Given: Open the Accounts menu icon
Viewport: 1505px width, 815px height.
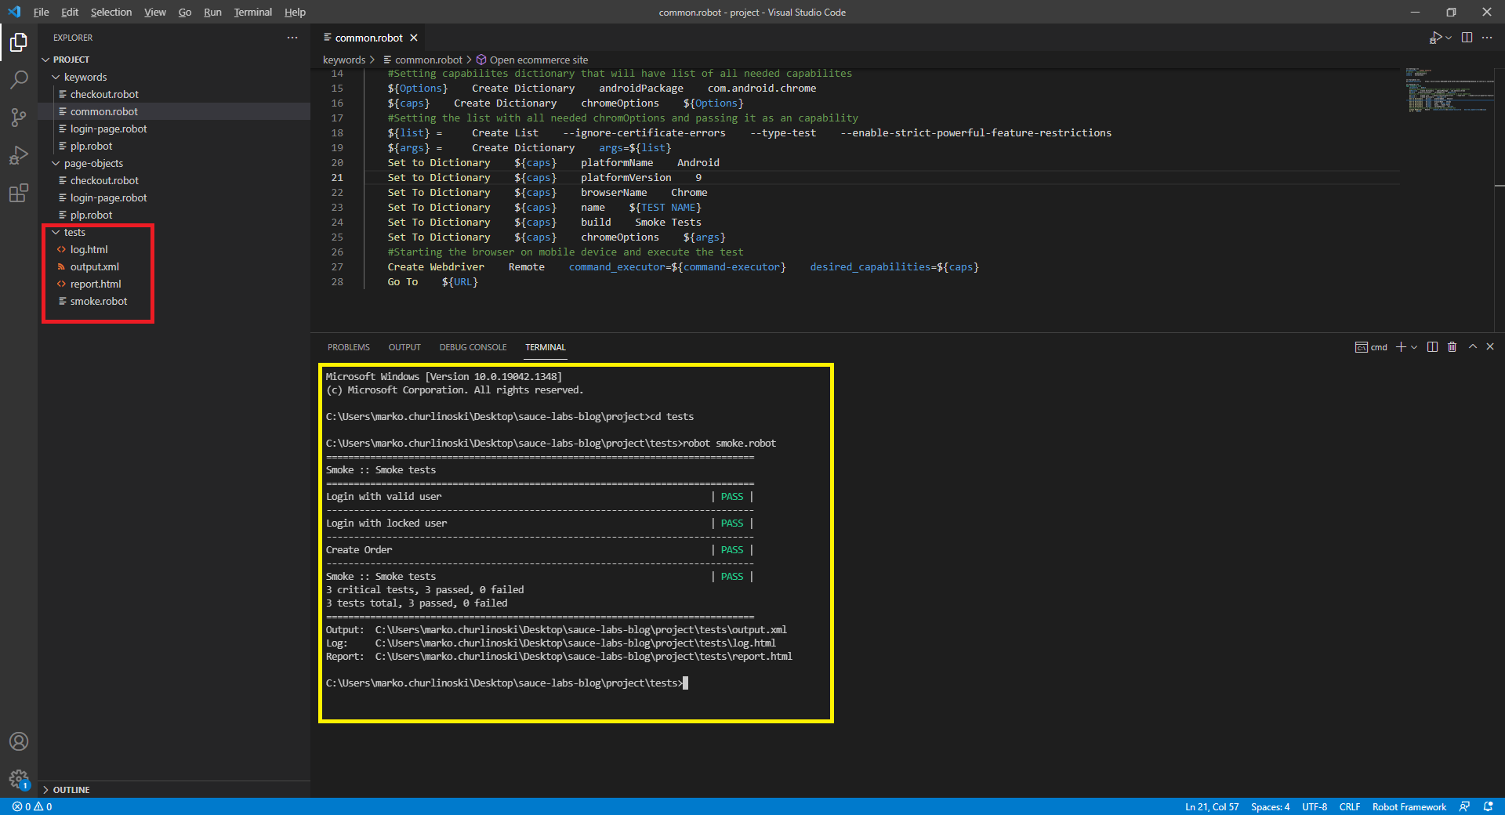Looking at the screenshot, I should 19,741.
